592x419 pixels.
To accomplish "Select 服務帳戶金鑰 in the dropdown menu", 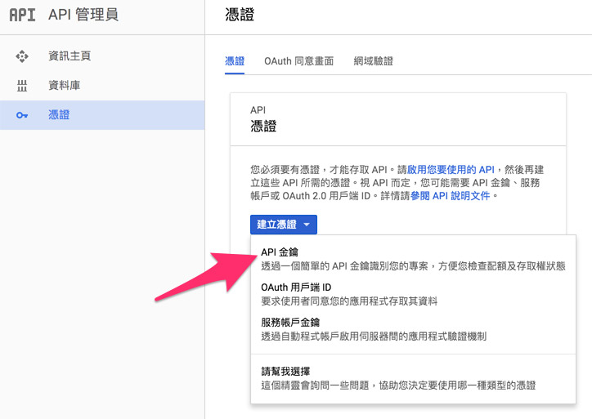I will (x=290, y=323).
